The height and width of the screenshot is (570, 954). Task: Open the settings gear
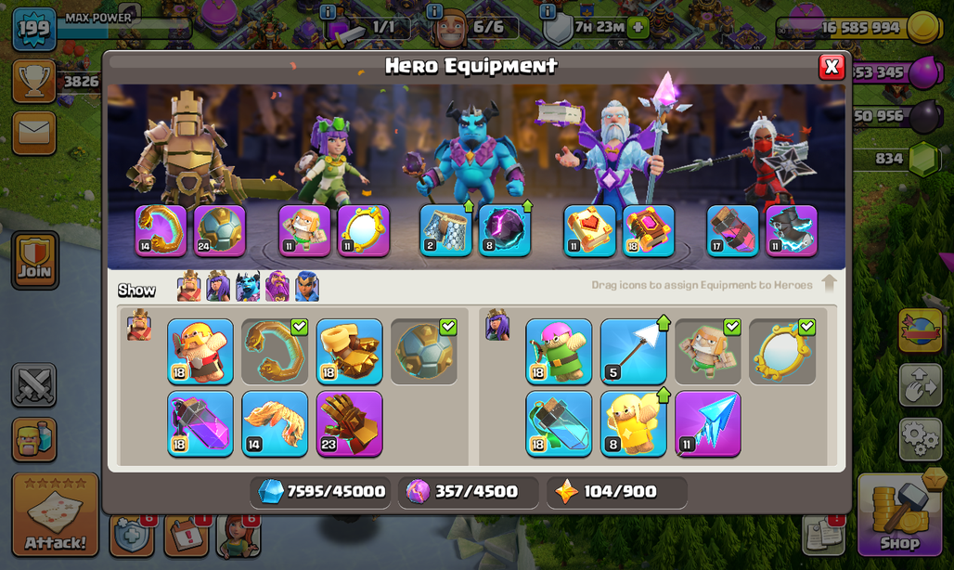tap(920, 438)
